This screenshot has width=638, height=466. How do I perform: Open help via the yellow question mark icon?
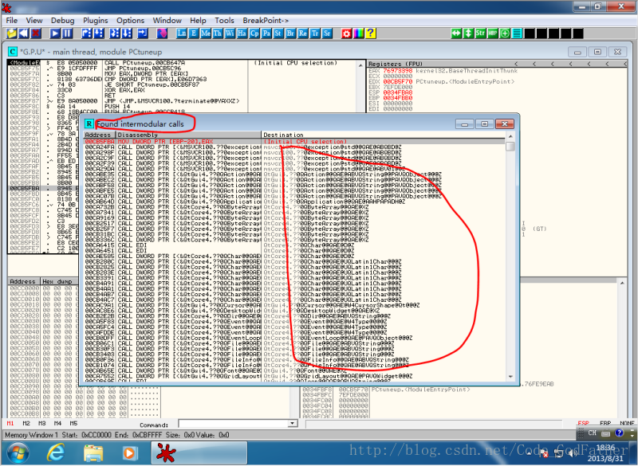[371, 33]
